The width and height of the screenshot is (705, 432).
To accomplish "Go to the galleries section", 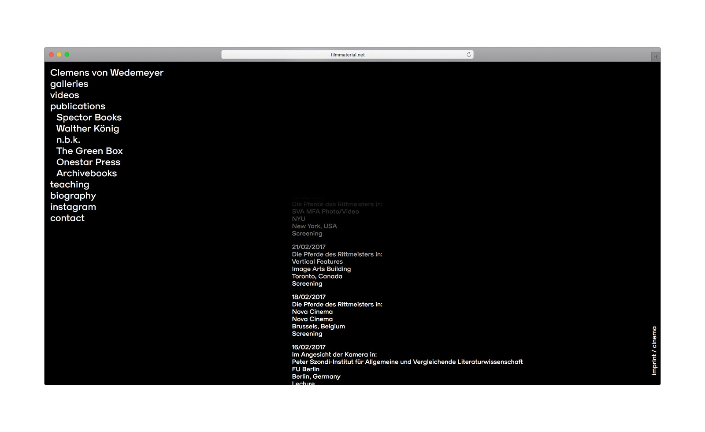I will pyautogui.click(x=69, y=84).
